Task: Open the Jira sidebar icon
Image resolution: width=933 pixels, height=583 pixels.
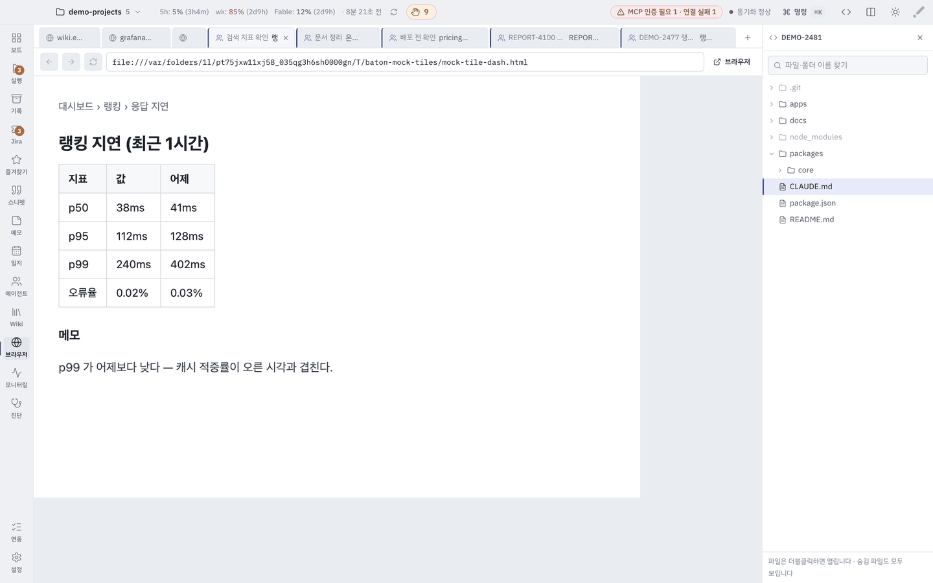Action: (x=16, y=134)
